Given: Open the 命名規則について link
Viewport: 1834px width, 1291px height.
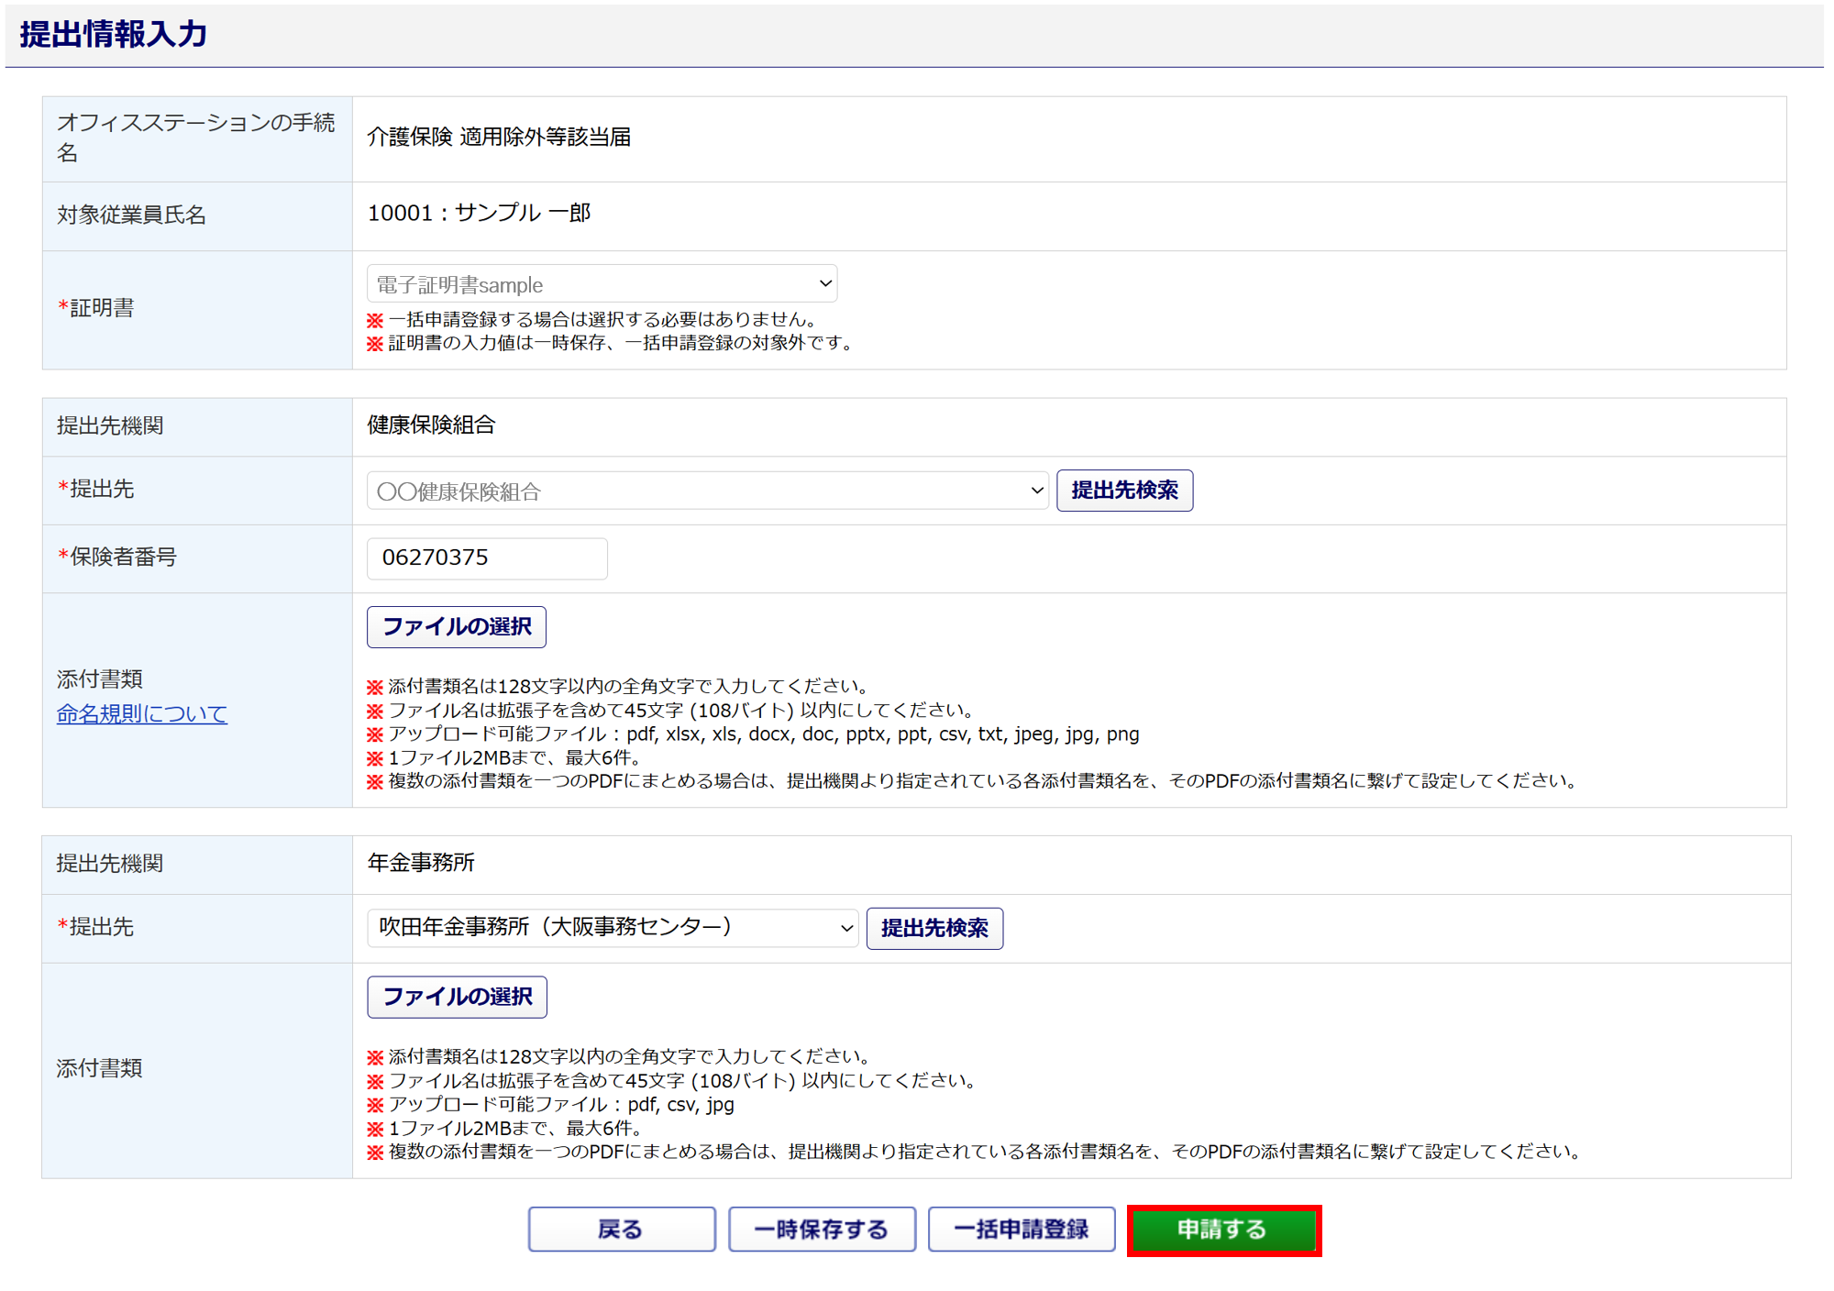Looking at the screenshot, I should point(142,713).
